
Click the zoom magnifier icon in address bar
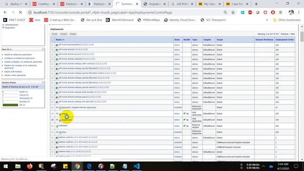point(225,12)
